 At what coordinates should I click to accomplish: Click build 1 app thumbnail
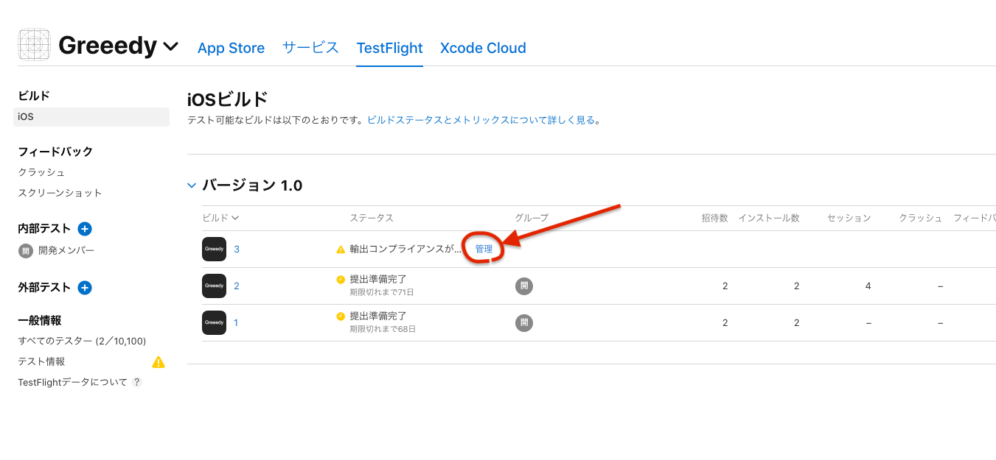tap(214, 322)
